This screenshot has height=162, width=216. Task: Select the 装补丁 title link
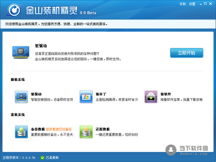[x=101, y=94]
